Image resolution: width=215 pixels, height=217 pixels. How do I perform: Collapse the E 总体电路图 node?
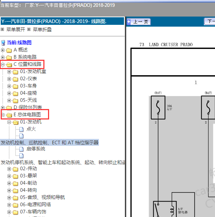tap(3, 115)
